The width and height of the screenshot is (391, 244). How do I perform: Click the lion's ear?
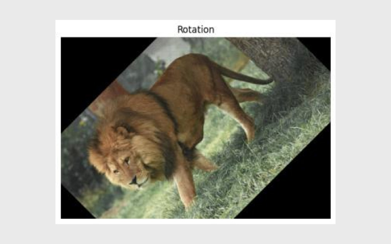pos(123,131)
